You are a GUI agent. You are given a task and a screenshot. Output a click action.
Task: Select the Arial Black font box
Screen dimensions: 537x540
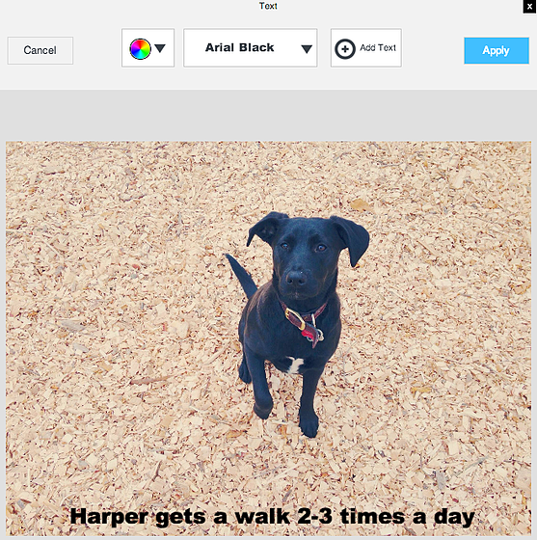pos(251,48)
